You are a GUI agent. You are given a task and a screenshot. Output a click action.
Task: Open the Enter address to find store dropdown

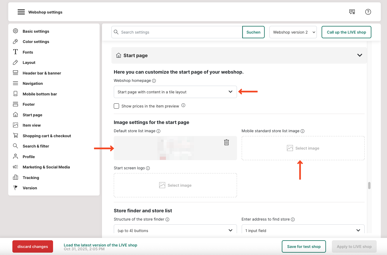[x=303, y=230]
